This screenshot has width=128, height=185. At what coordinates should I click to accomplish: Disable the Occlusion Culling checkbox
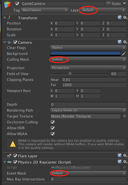pos(52,122)
